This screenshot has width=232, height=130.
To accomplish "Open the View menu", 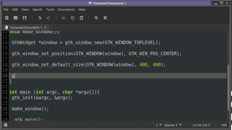I will (x=25, y=10).
